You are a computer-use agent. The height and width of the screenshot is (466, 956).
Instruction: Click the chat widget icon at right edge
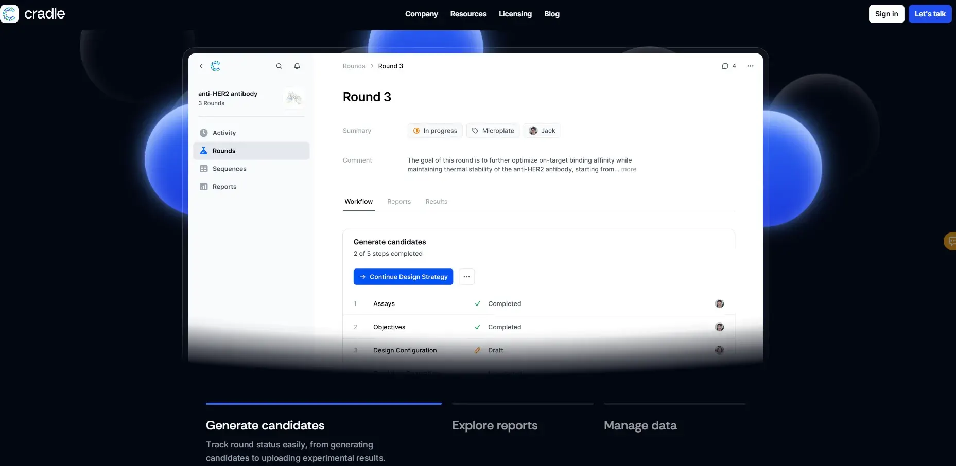[x=950, y=241]
